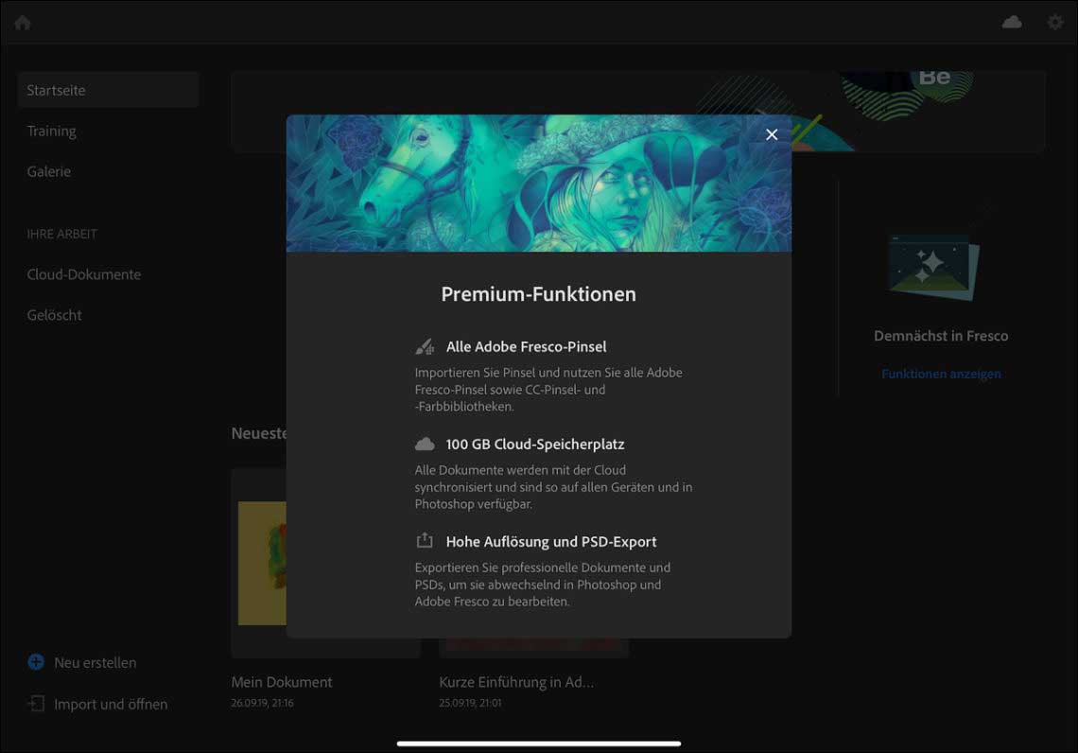Open the settings gear icon

point(1055,22)
